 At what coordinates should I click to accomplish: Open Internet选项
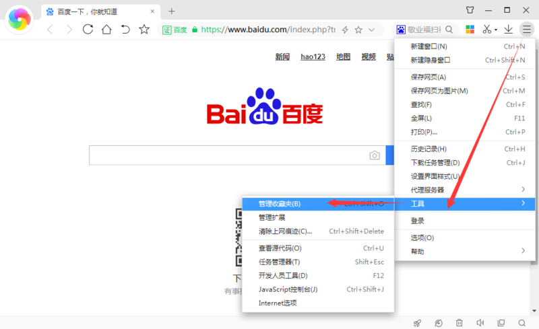[x=318, y=303]
